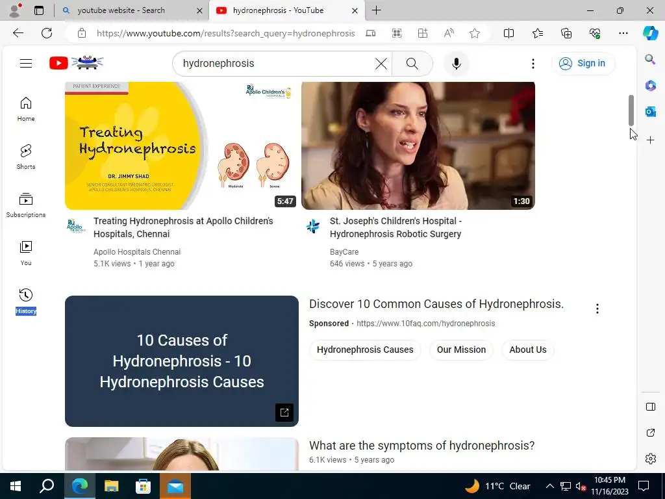Open Shorts in sidebar
The width and height of the screenshot is (665, 499).
[x=26, y=157]
